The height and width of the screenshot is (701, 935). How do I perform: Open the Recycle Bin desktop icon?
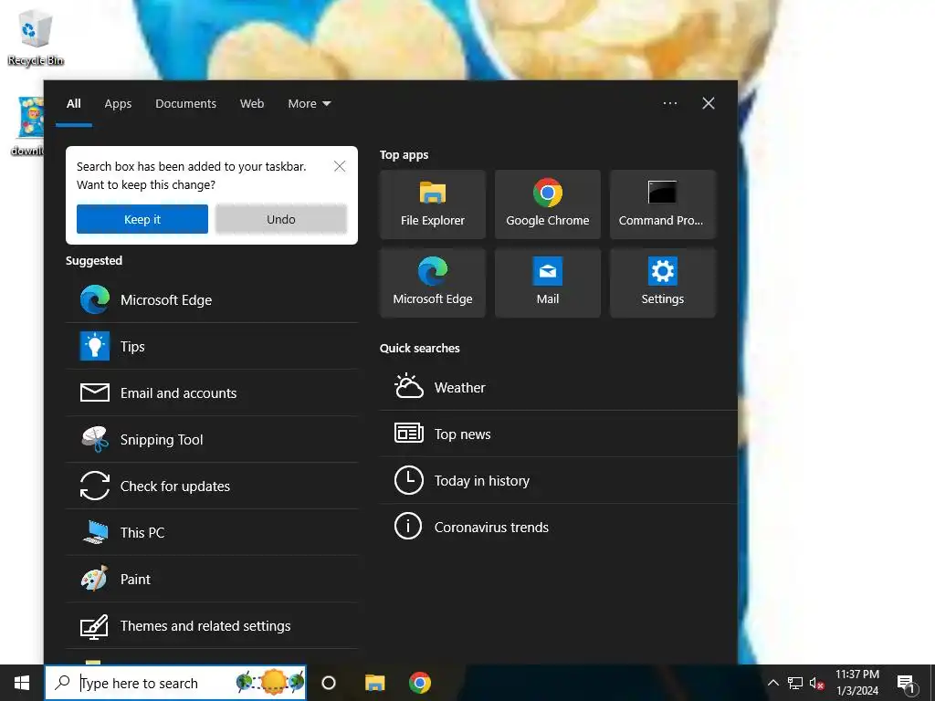36,37
